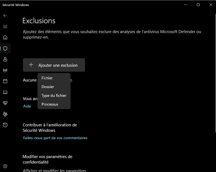Open Settings gear icon in sidebar
The height and width of the screenshot is (172, 216).
(5, 166)
